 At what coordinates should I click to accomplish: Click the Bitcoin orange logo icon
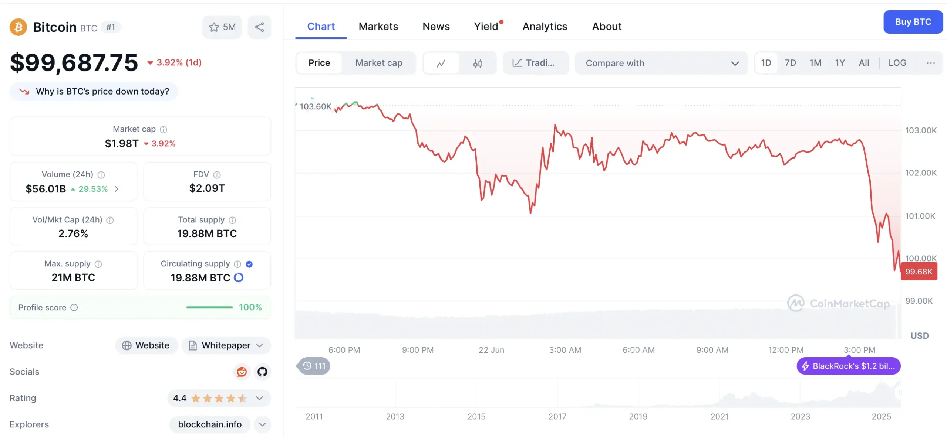[18, 27]
